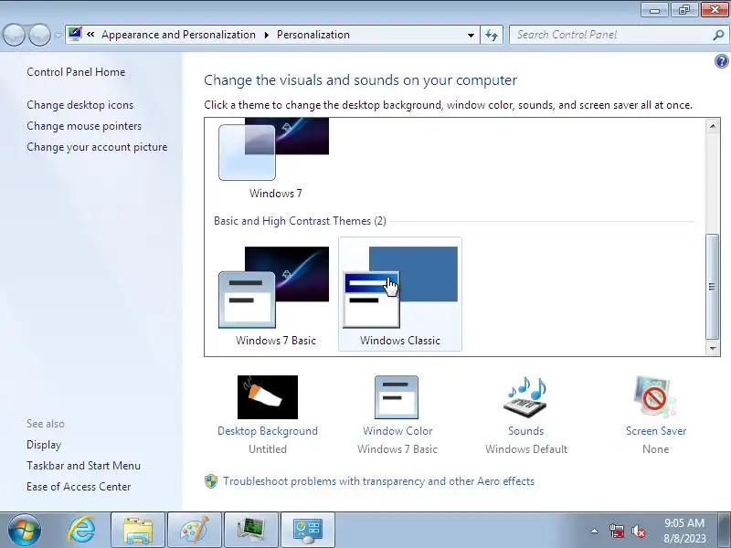Open Taskbar and Start Menu link
731x548 pixels.
[83, 466]
